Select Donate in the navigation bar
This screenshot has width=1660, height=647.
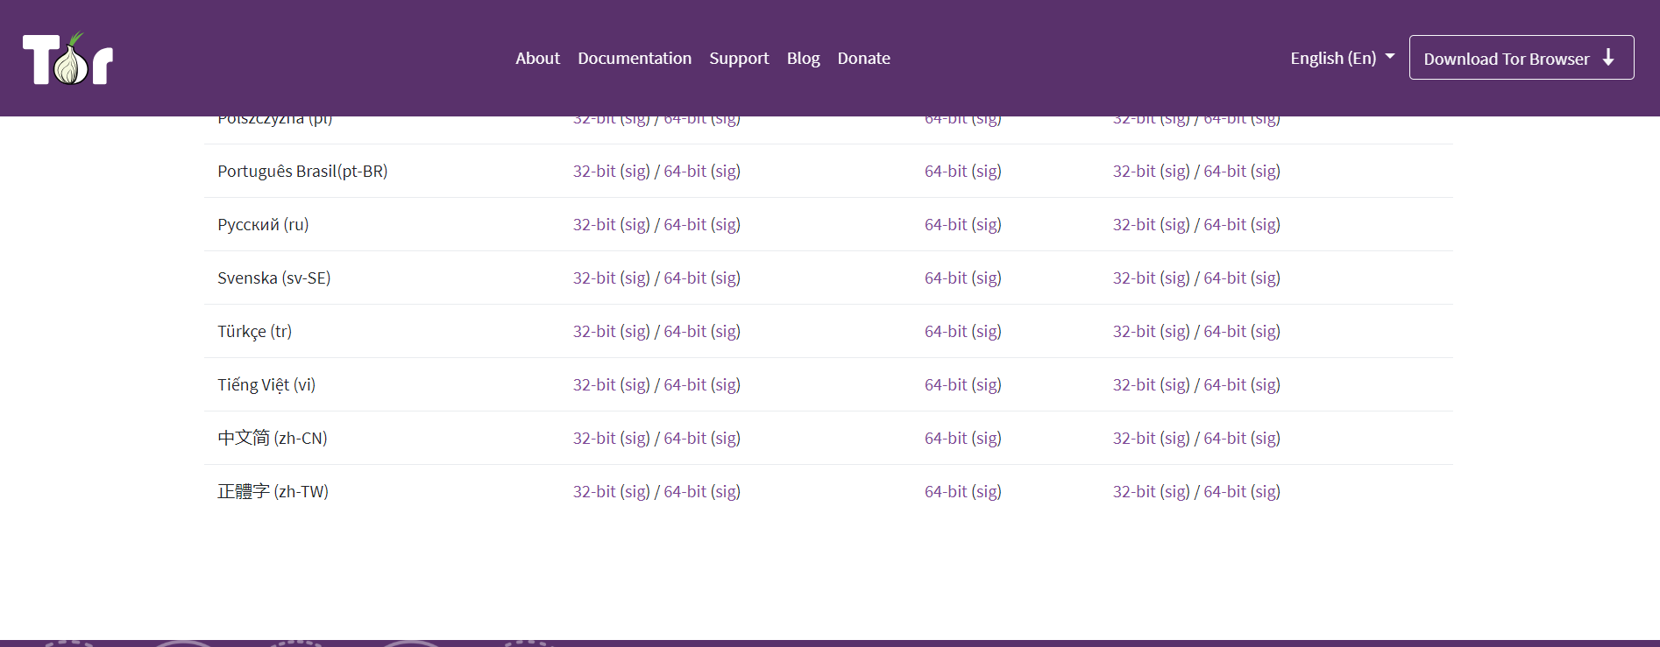click(x=863, y=58)
